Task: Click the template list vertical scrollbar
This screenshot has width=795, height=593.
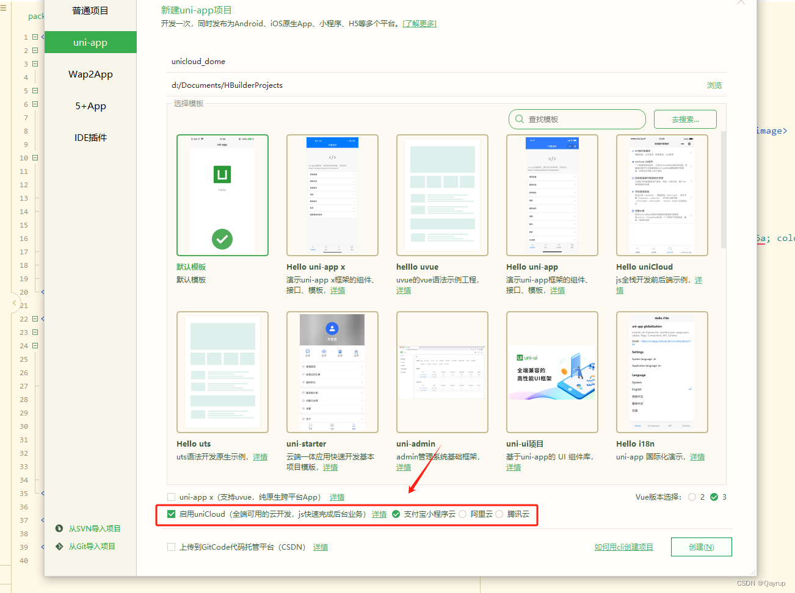Action: [x=724, y=189]
